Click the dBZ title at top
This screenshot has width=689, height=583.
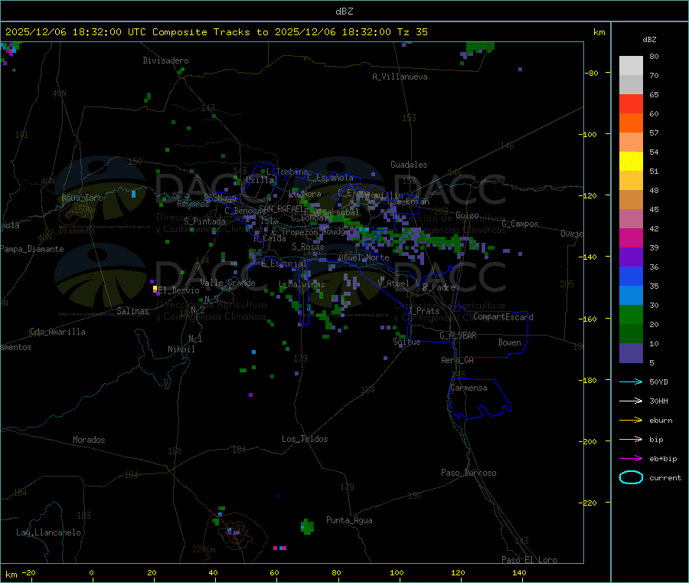[344, 11]
